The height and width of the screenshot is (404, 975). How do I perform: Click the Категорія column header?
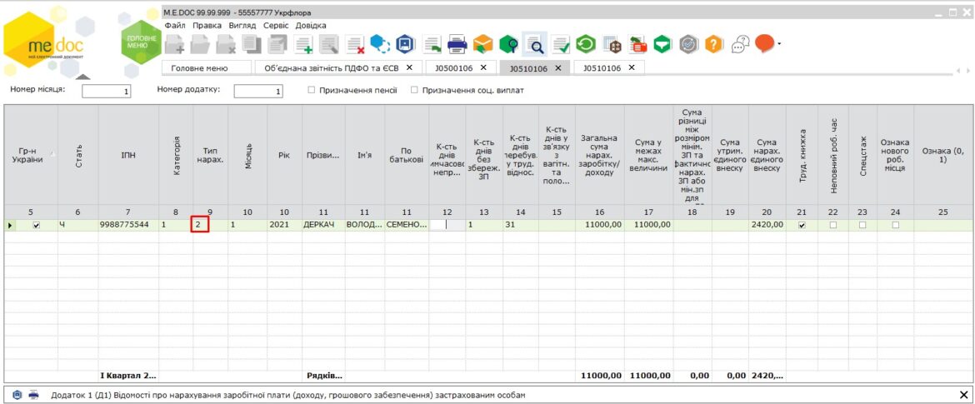pos(176,154)
